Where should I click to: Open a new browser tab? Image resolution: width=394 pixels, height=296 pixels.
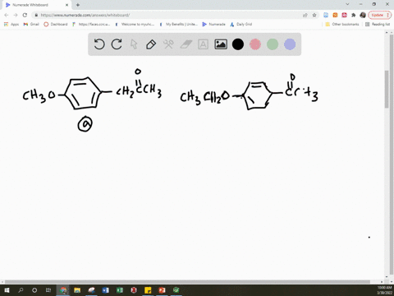pos(78,5)
